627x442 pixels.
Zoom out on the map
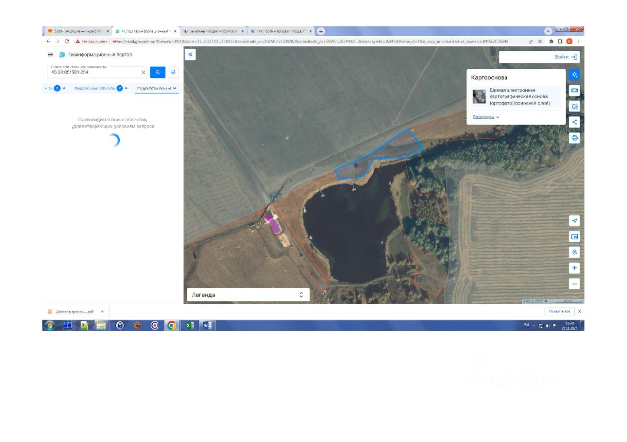click(575, 284)
